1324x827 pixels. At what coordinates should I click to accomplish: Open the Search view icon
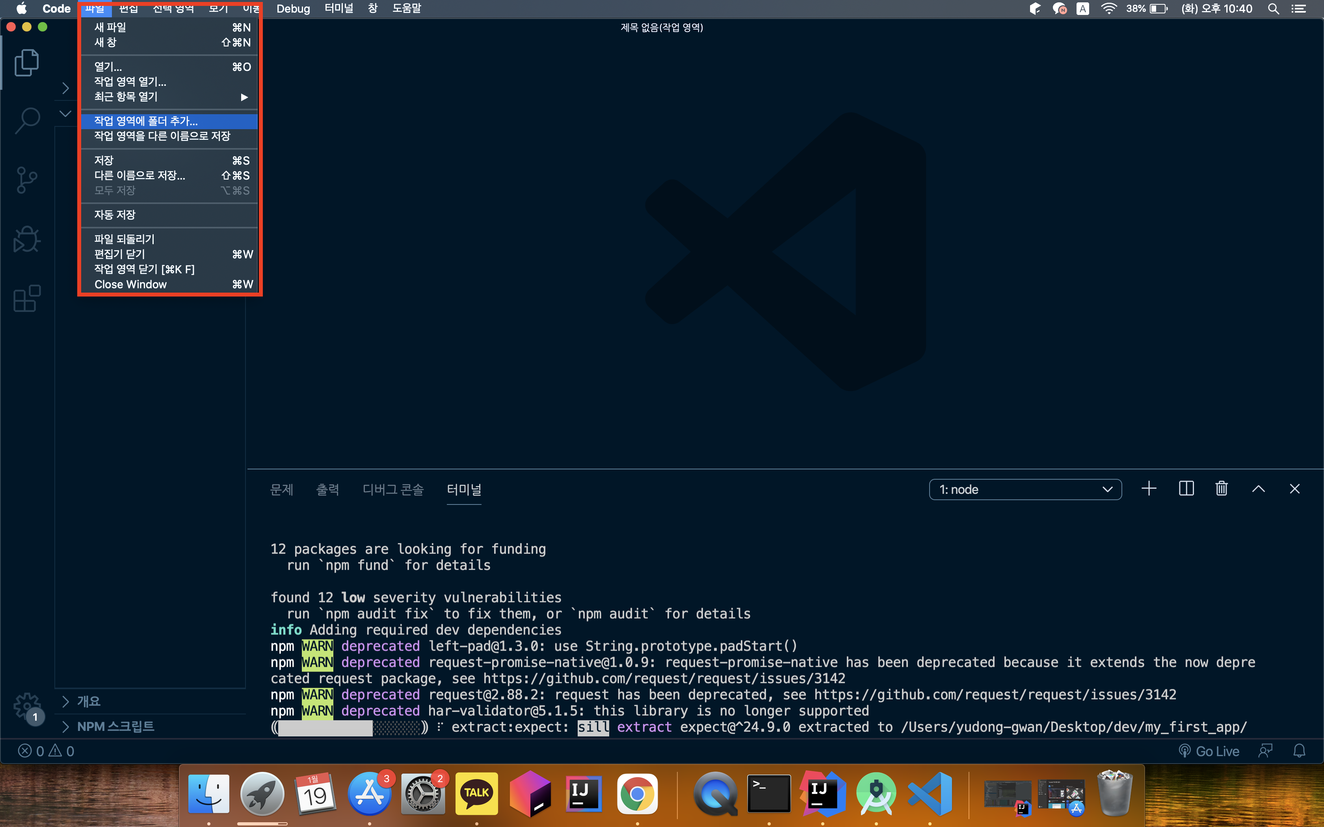(26, 121)
